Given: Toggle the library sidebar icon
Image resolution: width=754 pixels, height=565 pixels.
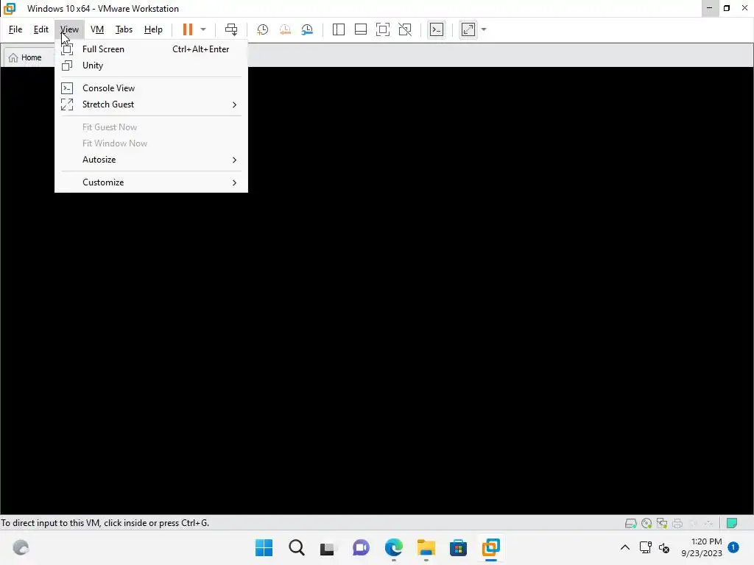Looking at the screenshot, I should point(339,29).
